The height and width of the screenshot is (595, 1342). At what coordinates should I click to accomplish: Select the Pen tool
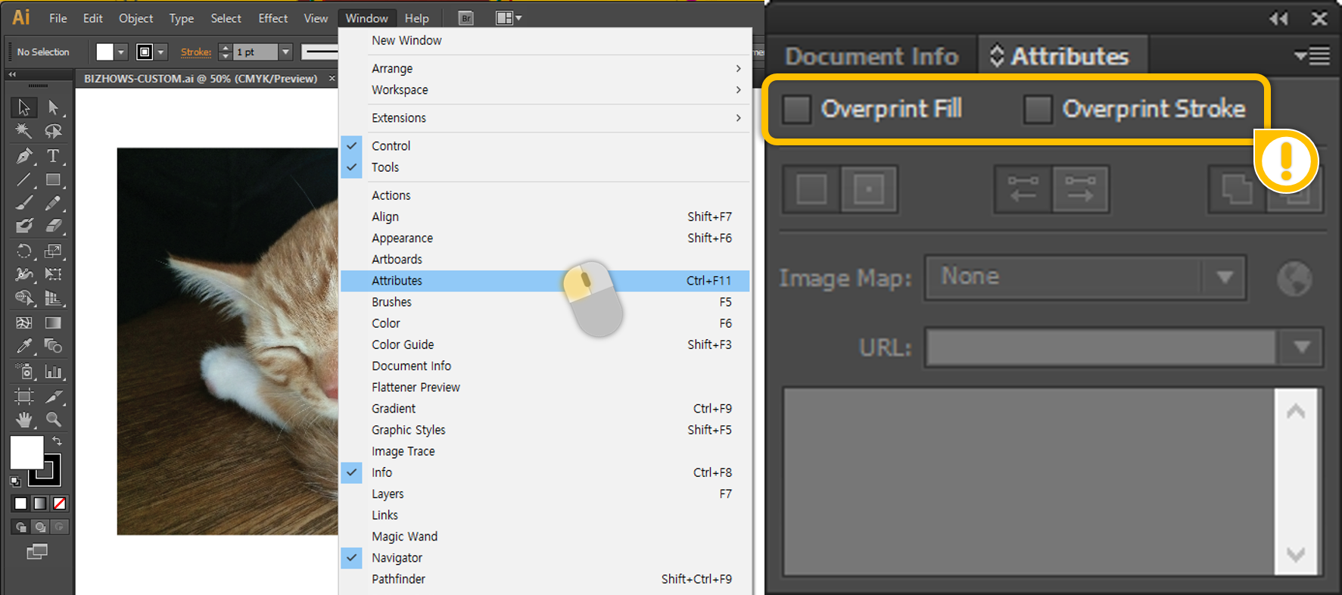(24, 156)
